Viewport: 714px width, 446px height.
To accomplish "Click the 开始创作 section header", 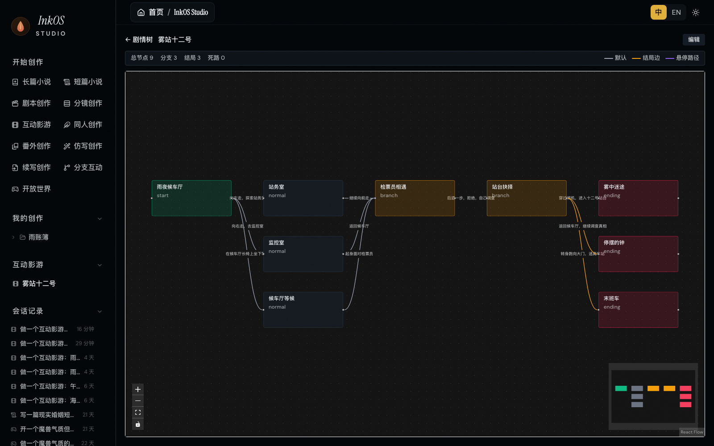I will tap(28, 62).
